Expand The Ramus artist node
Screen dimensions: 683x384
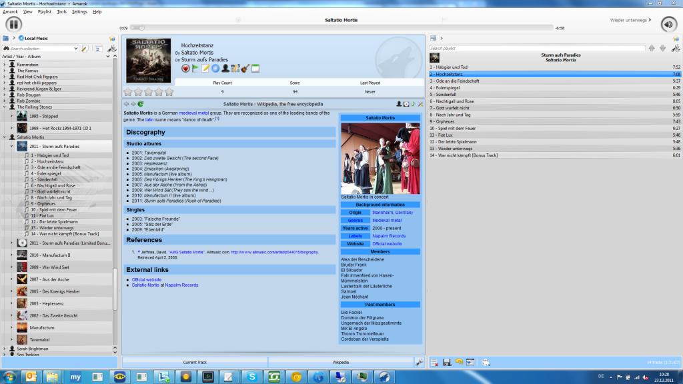pyautogui.click(x=5, y=71)
